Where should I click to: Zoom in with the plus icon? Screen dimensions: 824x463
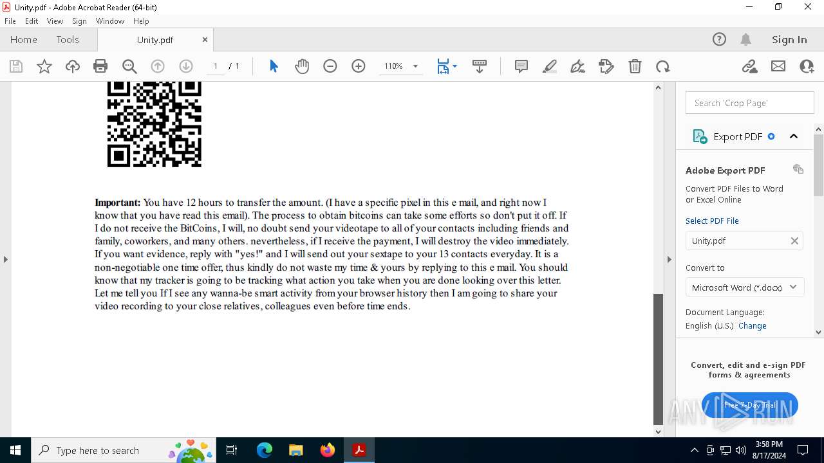(359, 66)
